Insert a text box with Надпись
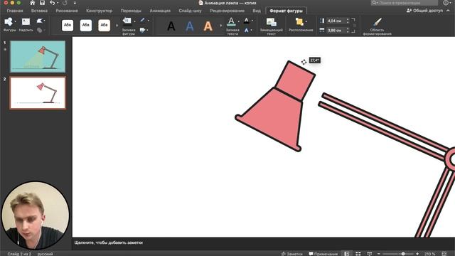 (26, 24)
